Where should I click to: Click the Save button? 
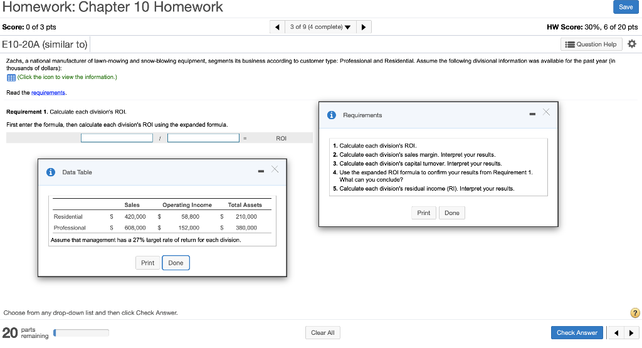[x=626, y=7]
